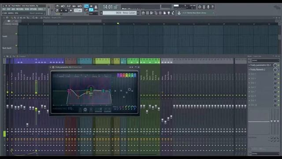This screenshot has height=159, width=282.
Task: Click the 14:01 time display
Action: 110,7
